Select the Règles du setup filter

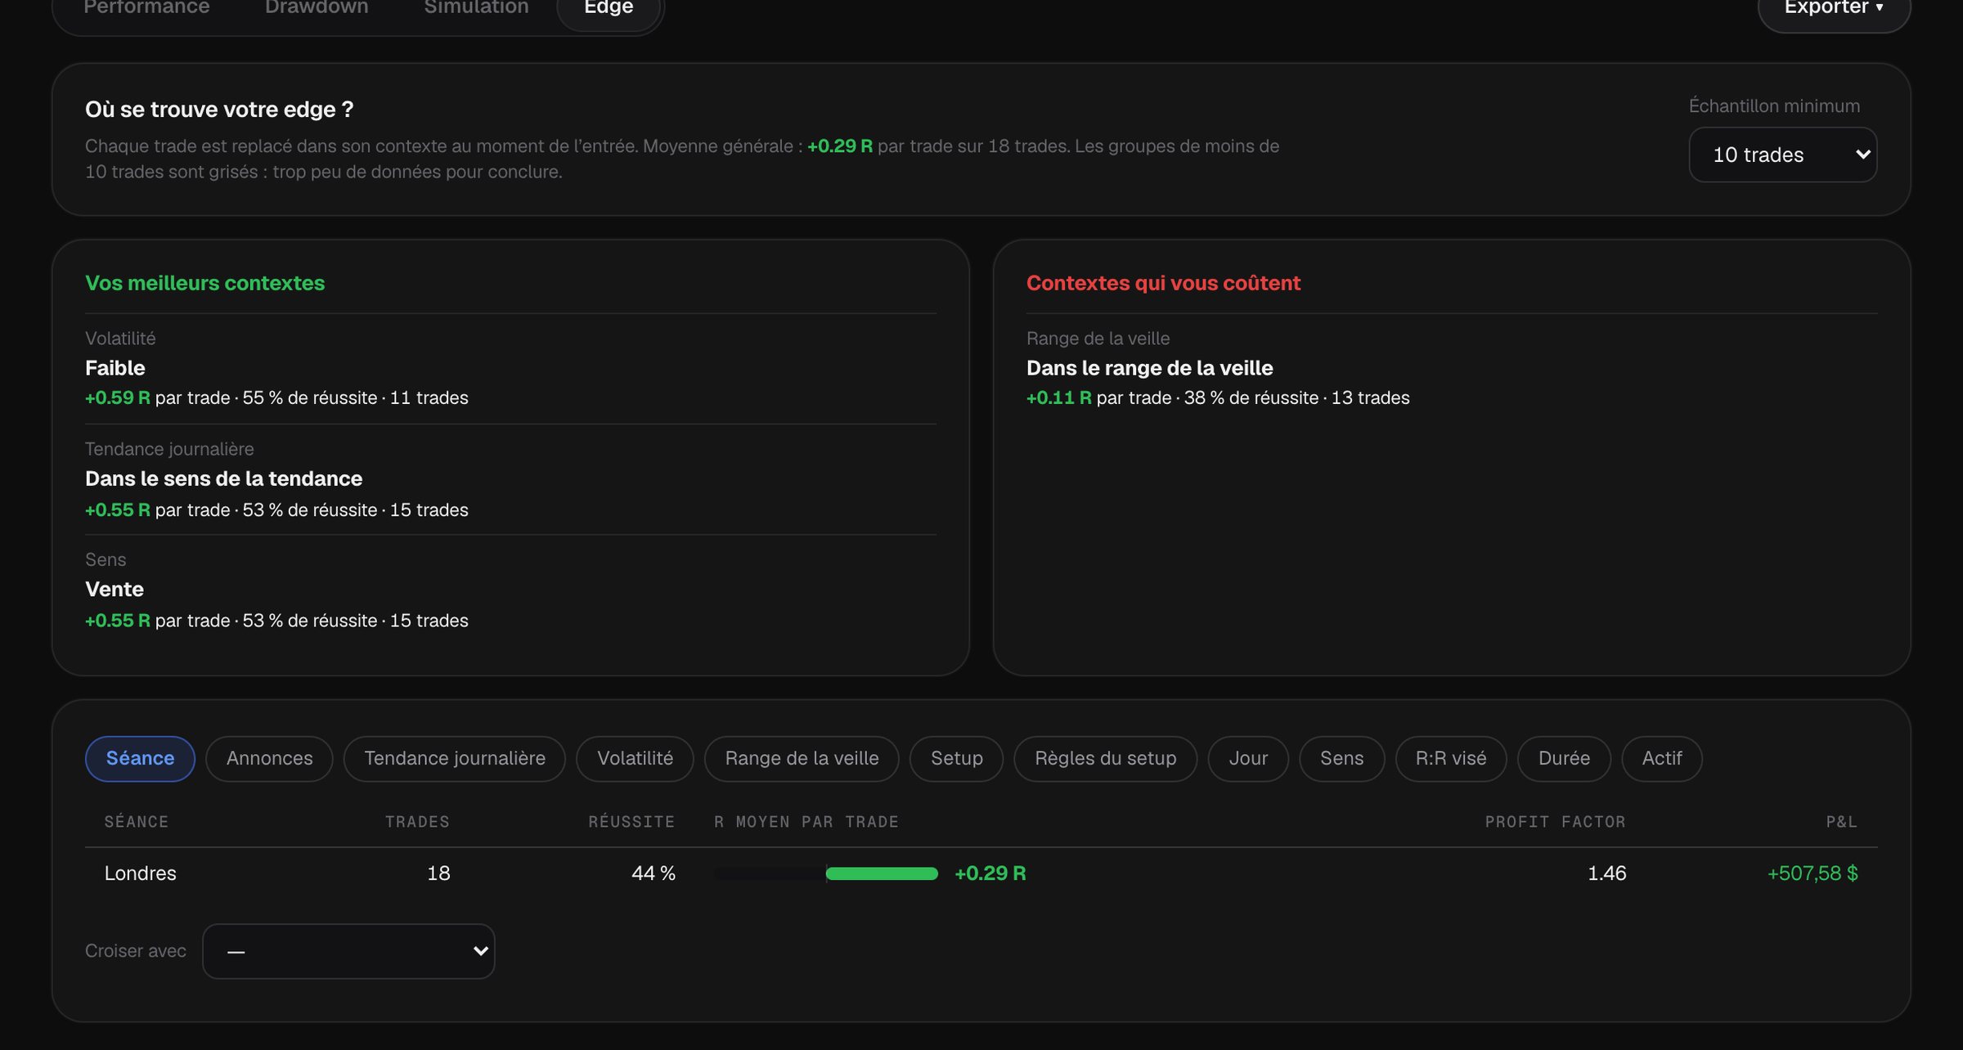1105,758
